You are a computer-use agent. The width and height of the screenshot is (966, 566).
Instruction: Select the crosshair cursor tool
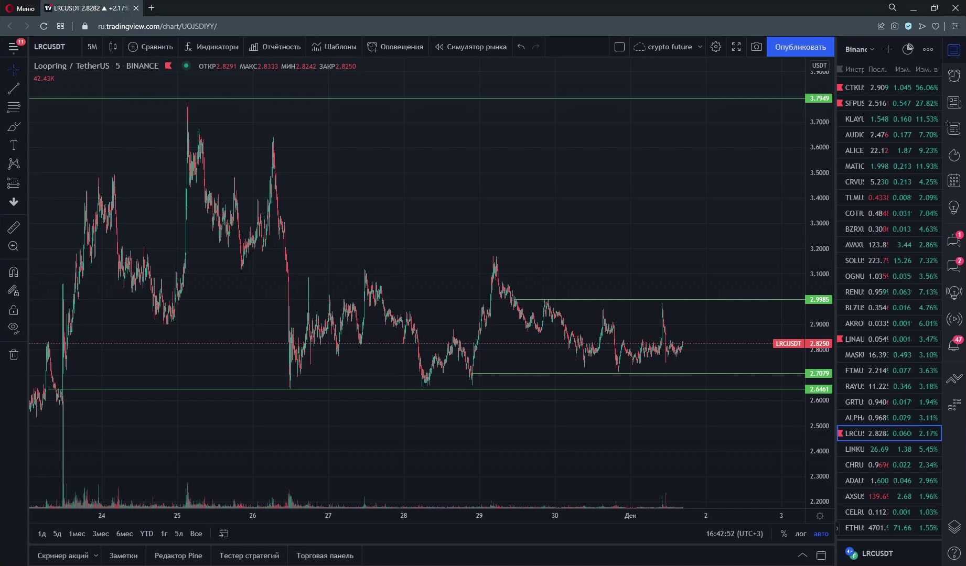point(14,69)
